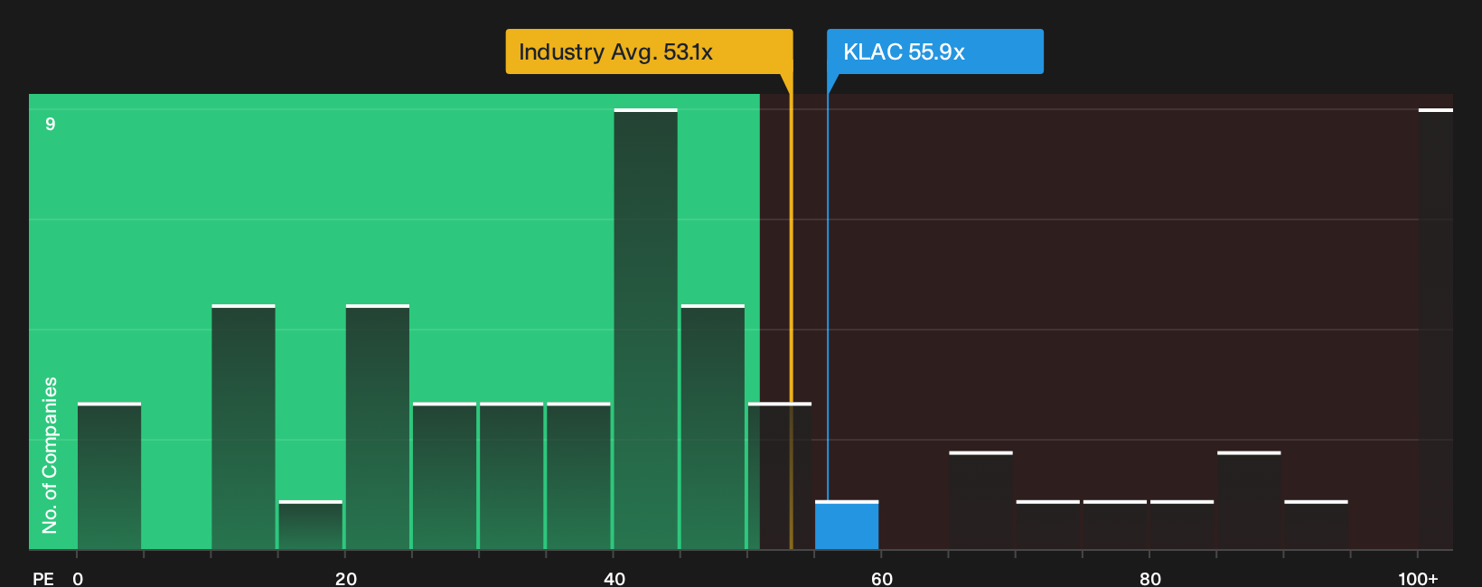
Task: Click the bar between PE 70 and 75
Action: tap(1048, 526)
